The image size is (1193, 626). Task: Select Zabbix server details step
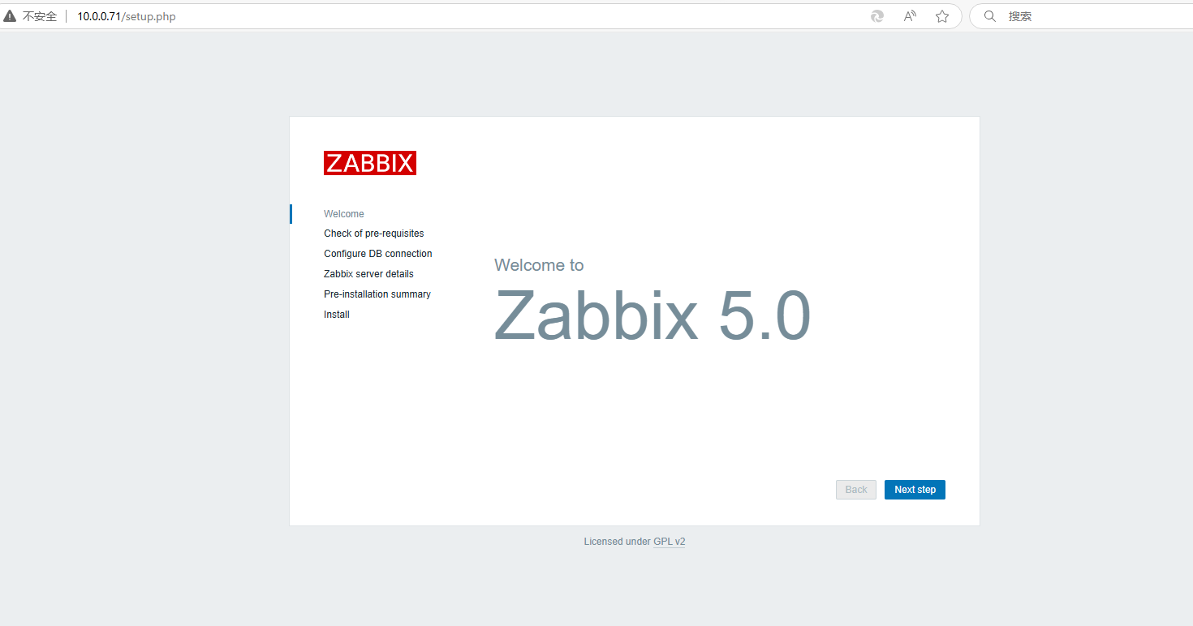368,274
